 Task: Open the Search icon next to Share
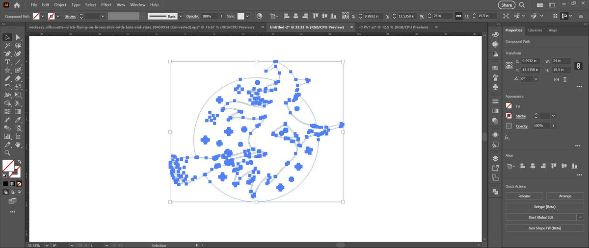tap(522, 5)
